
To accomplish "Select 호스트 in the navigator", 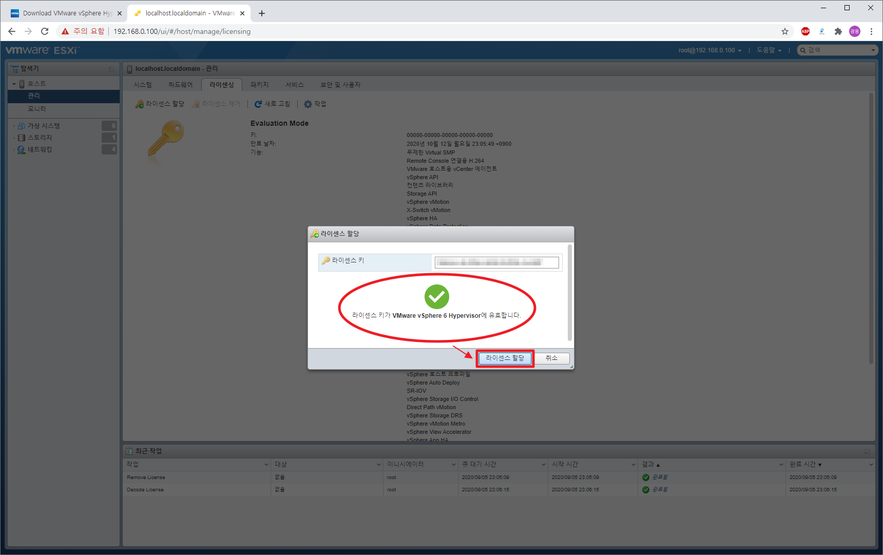I will [36, 84].
